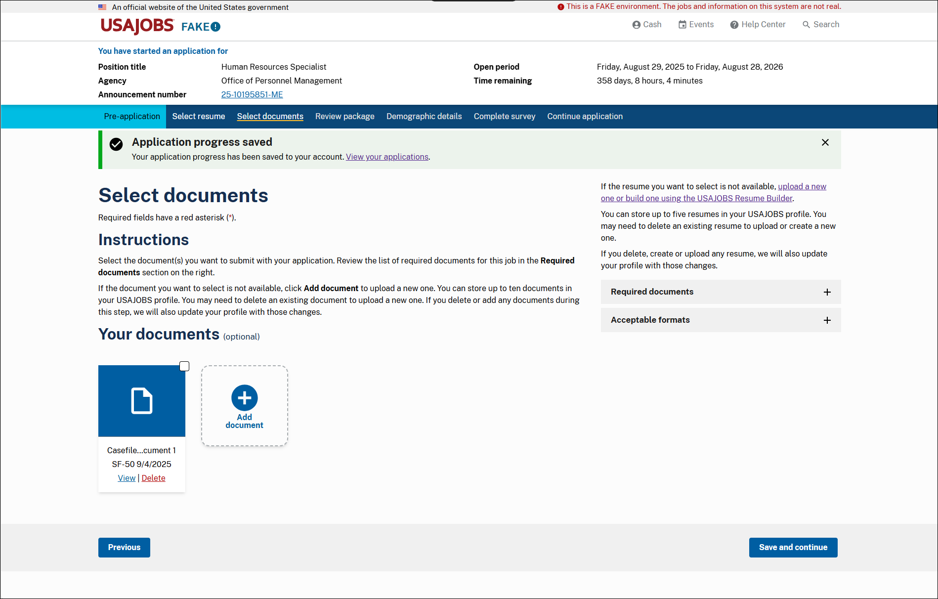Click 'Application progress saved' alert title
Image resolution: width=938 pixels, height=599 pixels.
(x=202, y=142)
